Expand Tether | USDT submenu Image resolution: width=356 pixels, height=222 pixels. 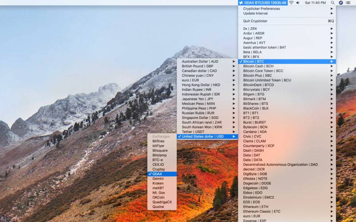coord(207,131)
